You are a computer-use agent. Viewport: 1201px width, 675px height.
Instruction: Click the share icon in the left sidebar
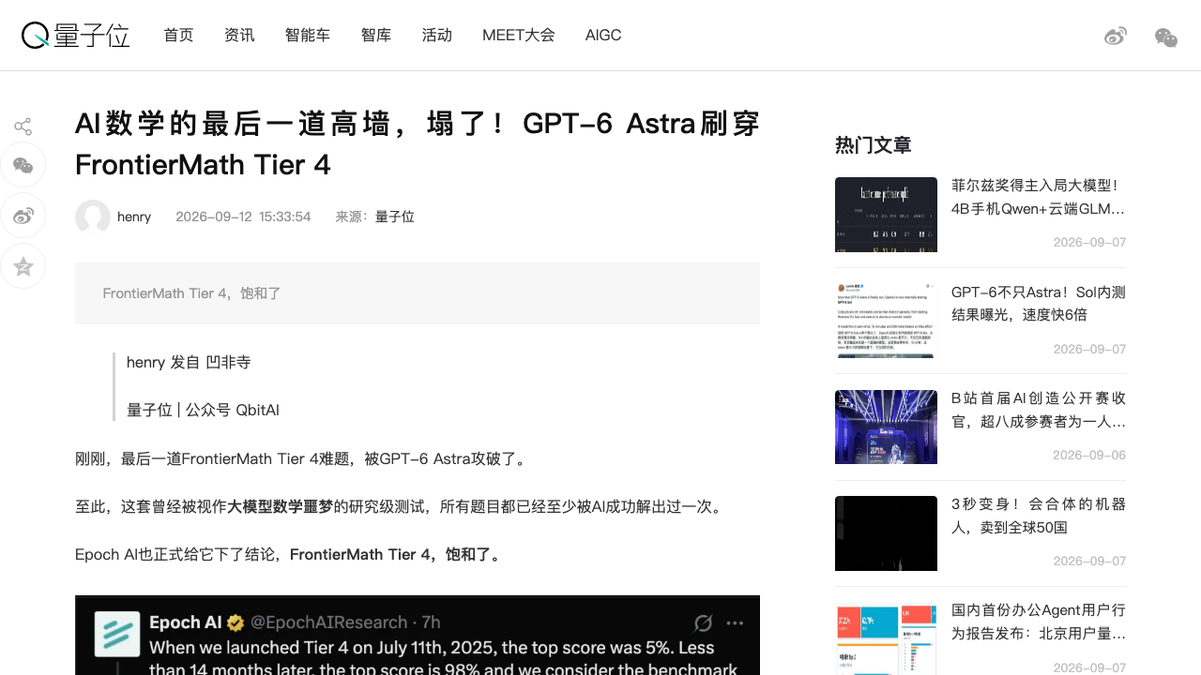(x=23, y=127)
